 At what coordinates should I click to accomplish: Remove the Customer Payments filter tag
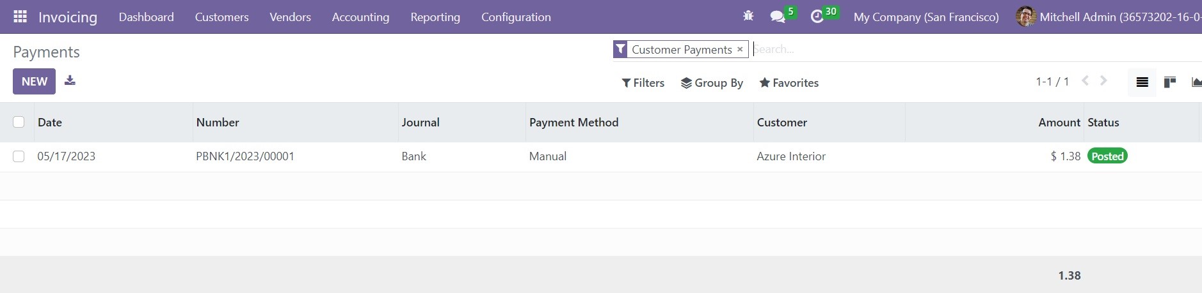(x=740, y=49)
